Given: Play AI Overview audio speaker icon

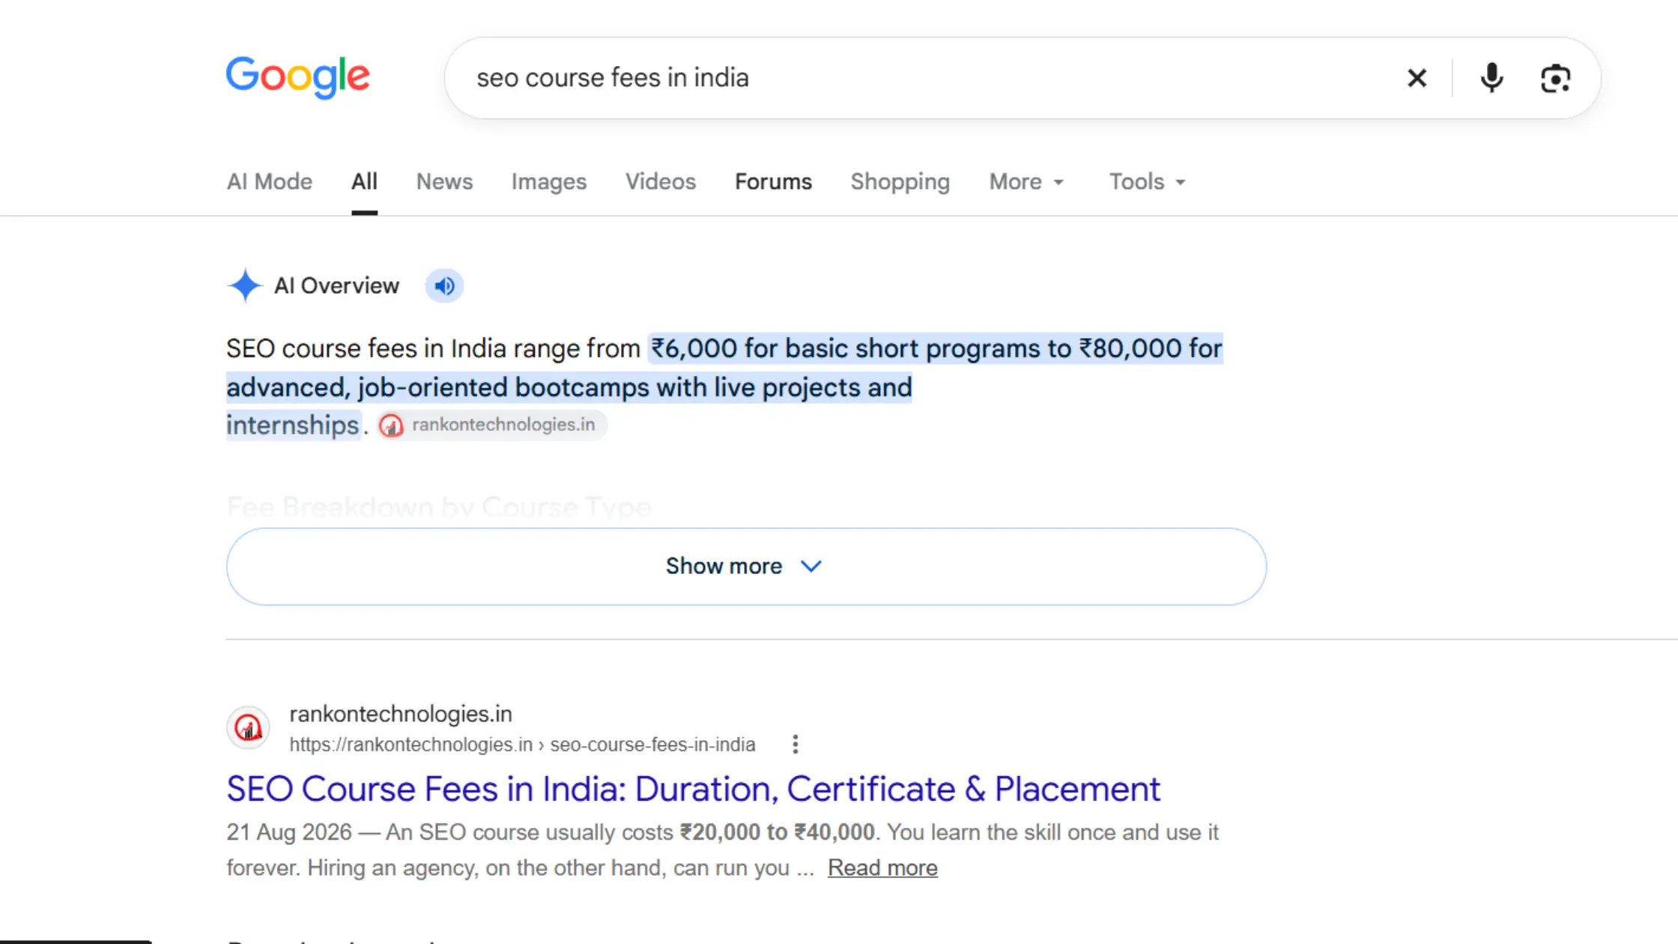Looking at the screenshot, I should click(444, 285).
